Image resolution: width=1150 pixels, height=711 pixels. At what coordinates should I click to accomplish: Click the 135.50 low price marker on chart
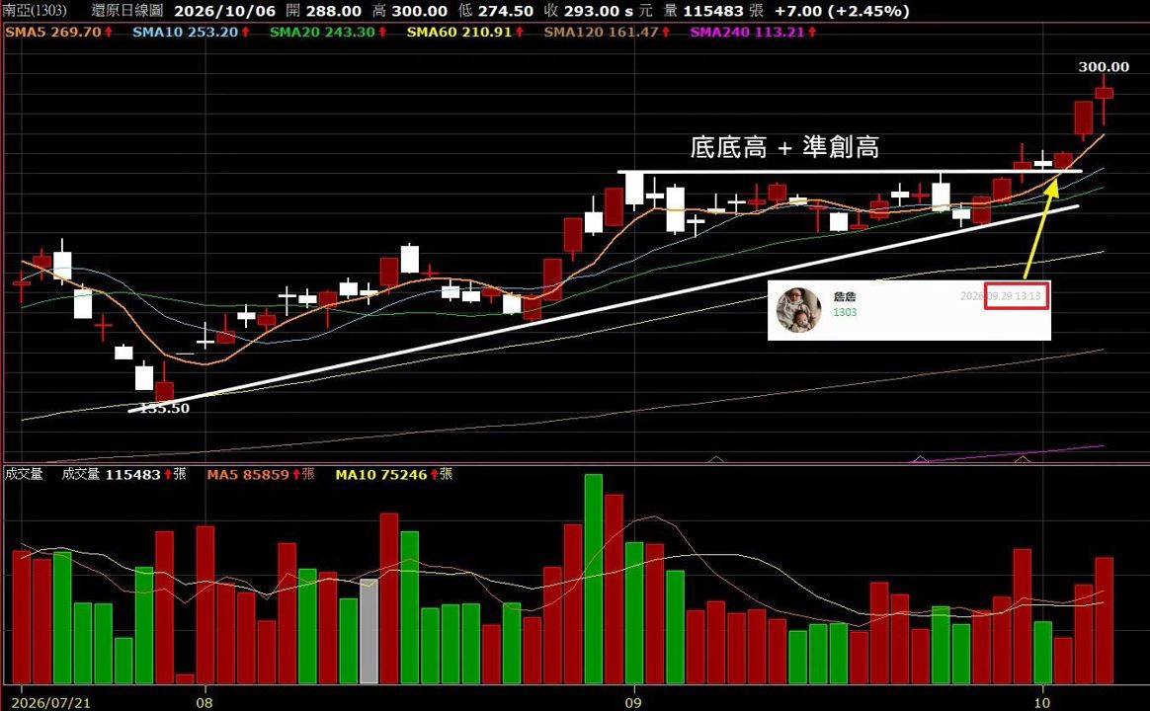[164, 408]
